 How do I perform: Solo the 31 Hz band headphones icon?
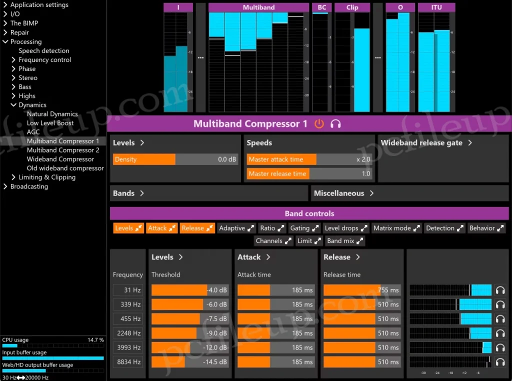[x=500, y=290]
